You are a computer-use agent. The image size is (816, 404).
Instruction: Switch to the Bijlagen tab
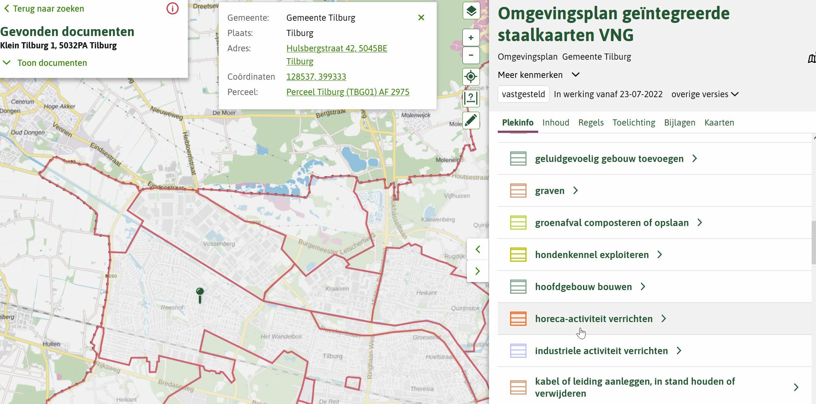(x=680, y=123)
